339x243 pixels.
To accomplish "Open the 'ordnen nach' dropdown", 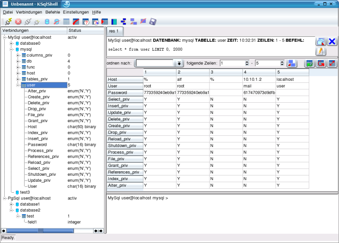I will 179,63.
